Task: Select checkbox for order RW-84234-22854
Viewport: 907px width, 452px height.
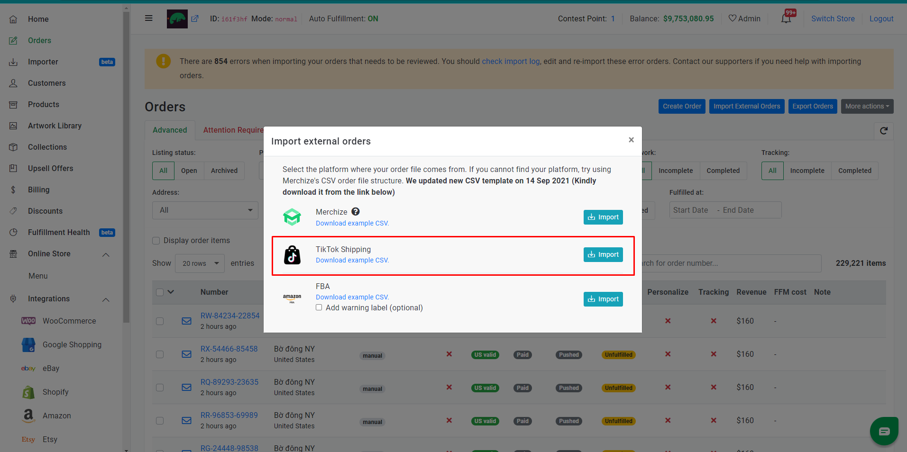Action: 160,321
